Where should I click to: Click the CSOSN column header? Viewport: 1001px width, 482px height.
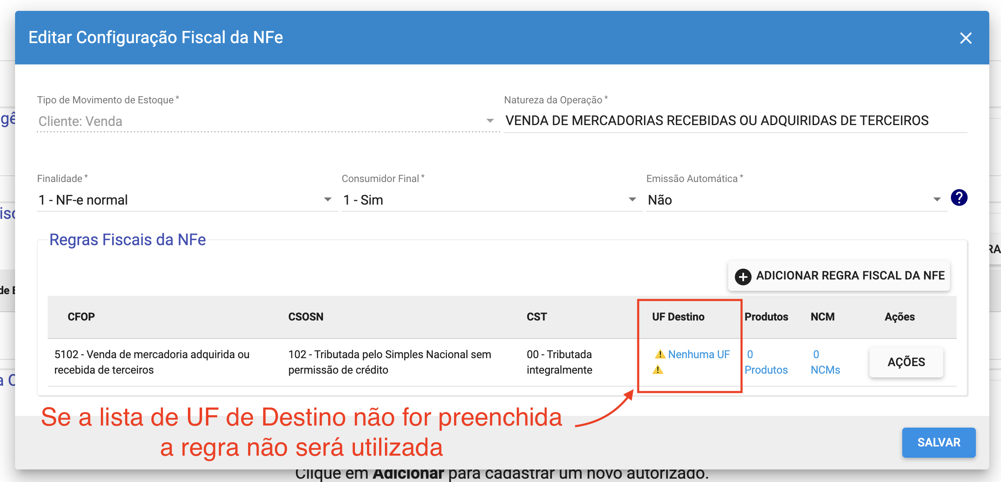(305, 317)
